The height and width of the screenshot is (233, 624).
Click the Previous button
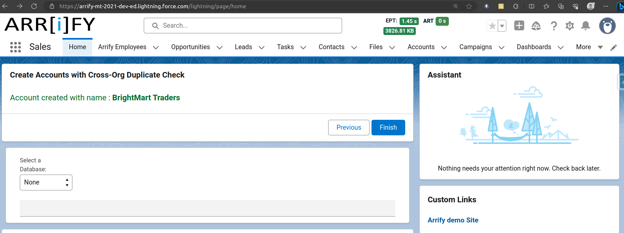pos(348,127)
